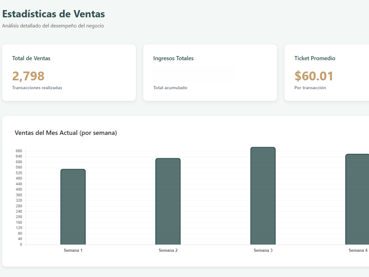Click the Ingresos Totales card heading

[x=173, y=58]
